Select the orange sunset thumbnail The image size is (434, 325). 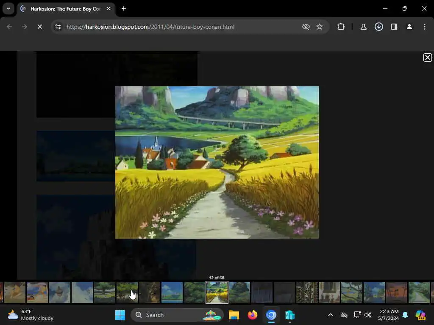[x=396, y=292]
